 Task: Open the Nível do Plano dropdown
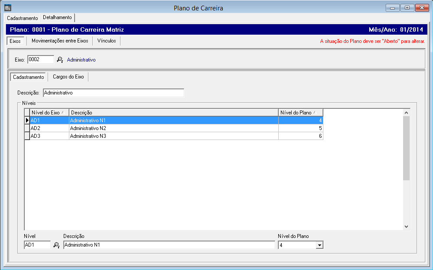(x=319, y=245)
